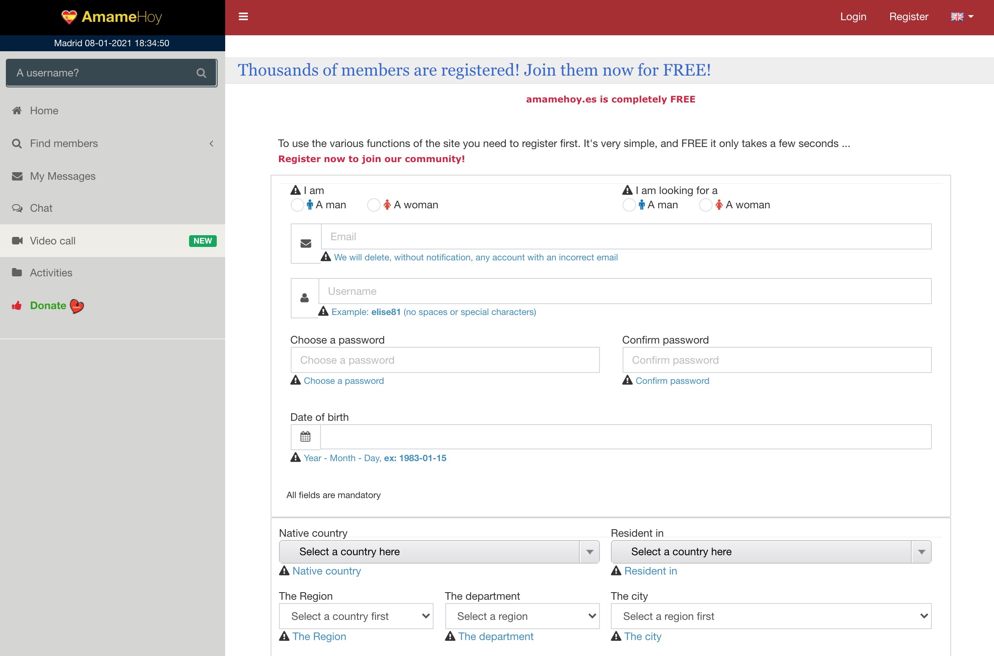Screen dimensions: 994x656
Task: Click the calendar icon for Date of birth
Action: click(305, 437)
